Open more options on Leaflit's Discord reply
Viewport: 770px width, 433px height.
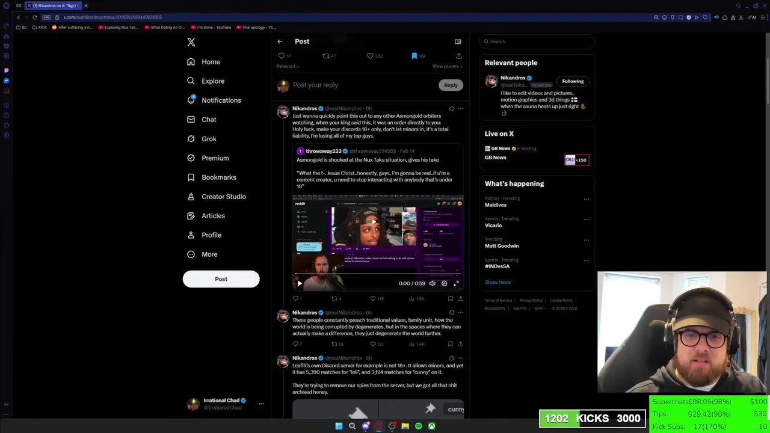pyautogui.click(x=461, y=358)
